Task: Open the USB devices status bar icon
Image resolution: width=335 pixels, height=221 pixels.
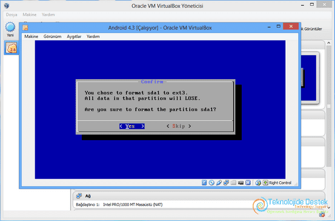Action: click(219, 182)
